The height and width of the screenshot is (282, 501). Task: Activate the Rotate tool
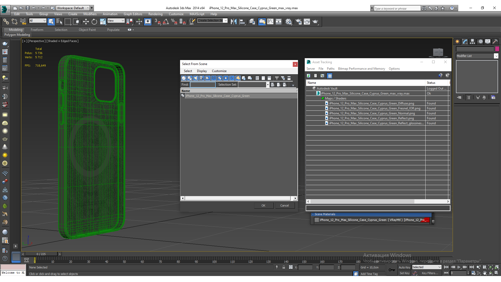[x=94, y=22]
